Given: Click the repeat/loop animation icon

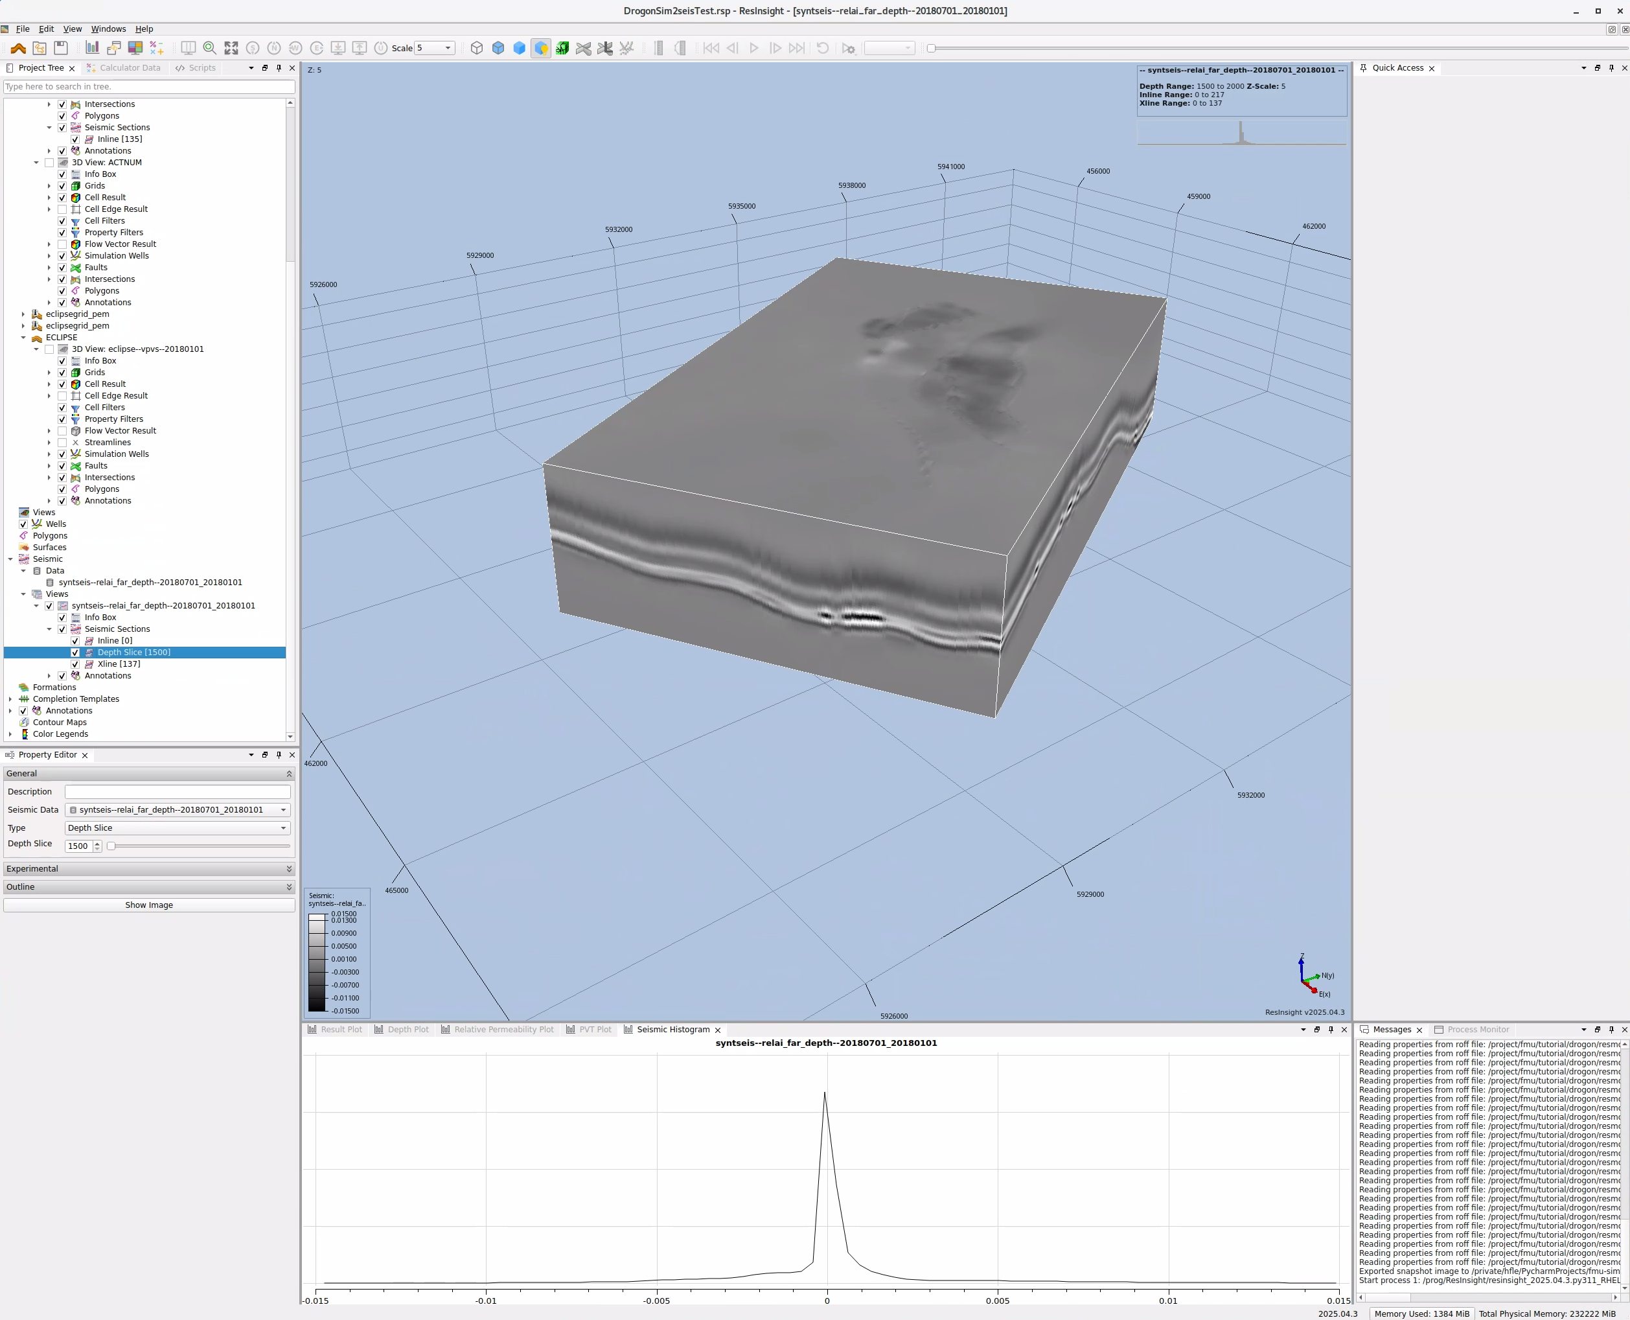Looking at the screenshot, I should [823, 48].
